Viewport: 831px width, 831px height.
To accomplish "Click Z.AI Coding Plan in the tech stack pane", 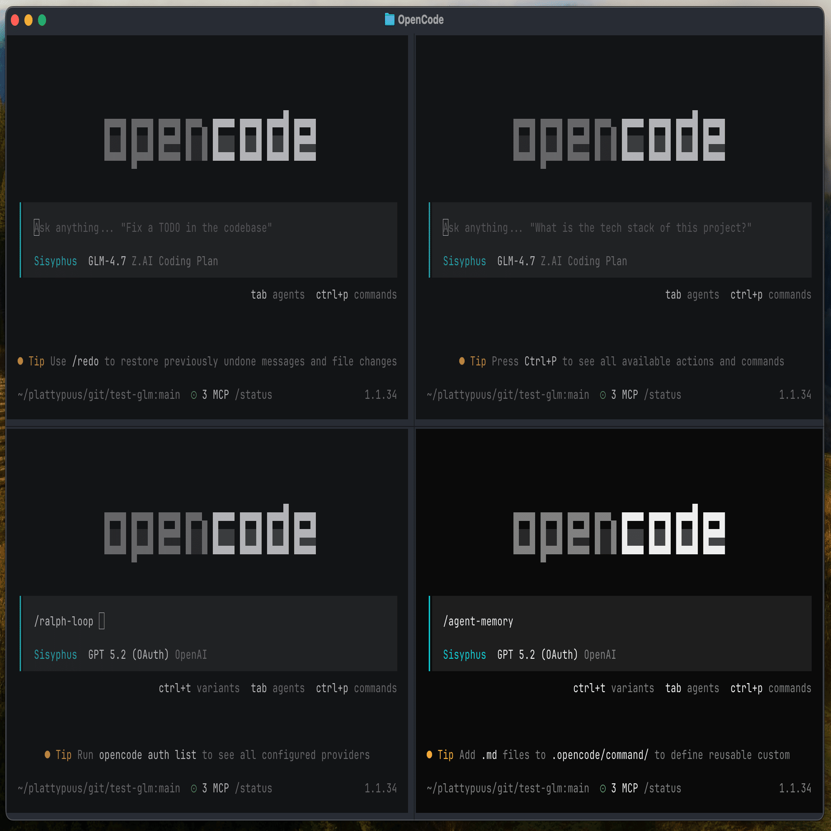I will pyautogui.click(x=584, y=261).
